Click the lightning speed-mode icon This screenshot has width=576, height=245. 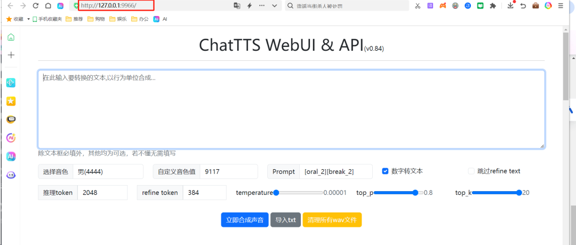(x=250, y=5)
